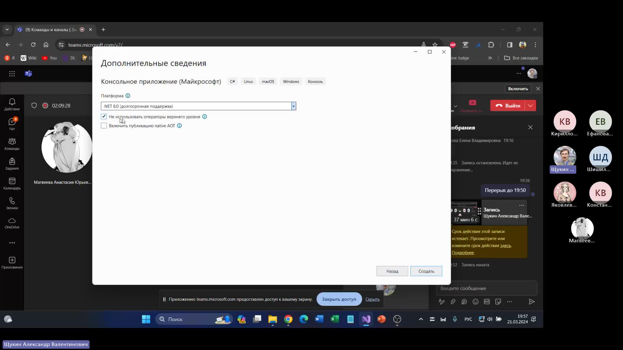Click РУС language indicator
The height and width of the screenshot is (350, 623).
(468, 319)
